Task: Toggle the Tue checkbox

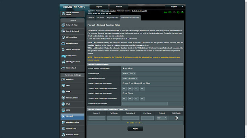Action: click(x=129, y=83)
